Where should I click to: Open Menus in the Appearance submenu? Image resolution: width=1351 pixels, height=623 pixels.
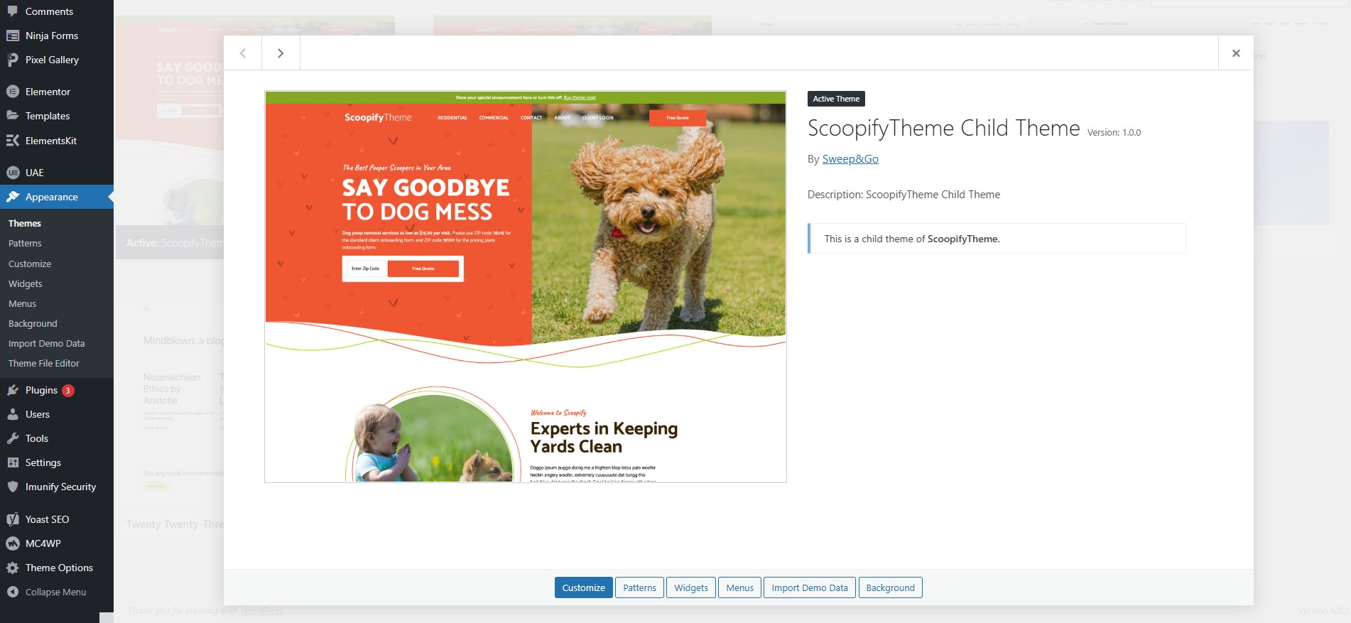click(22, 303)
